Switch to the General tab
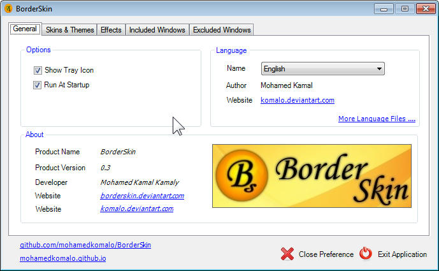Screen dimensions: 439x271 (x=25, y=29)
